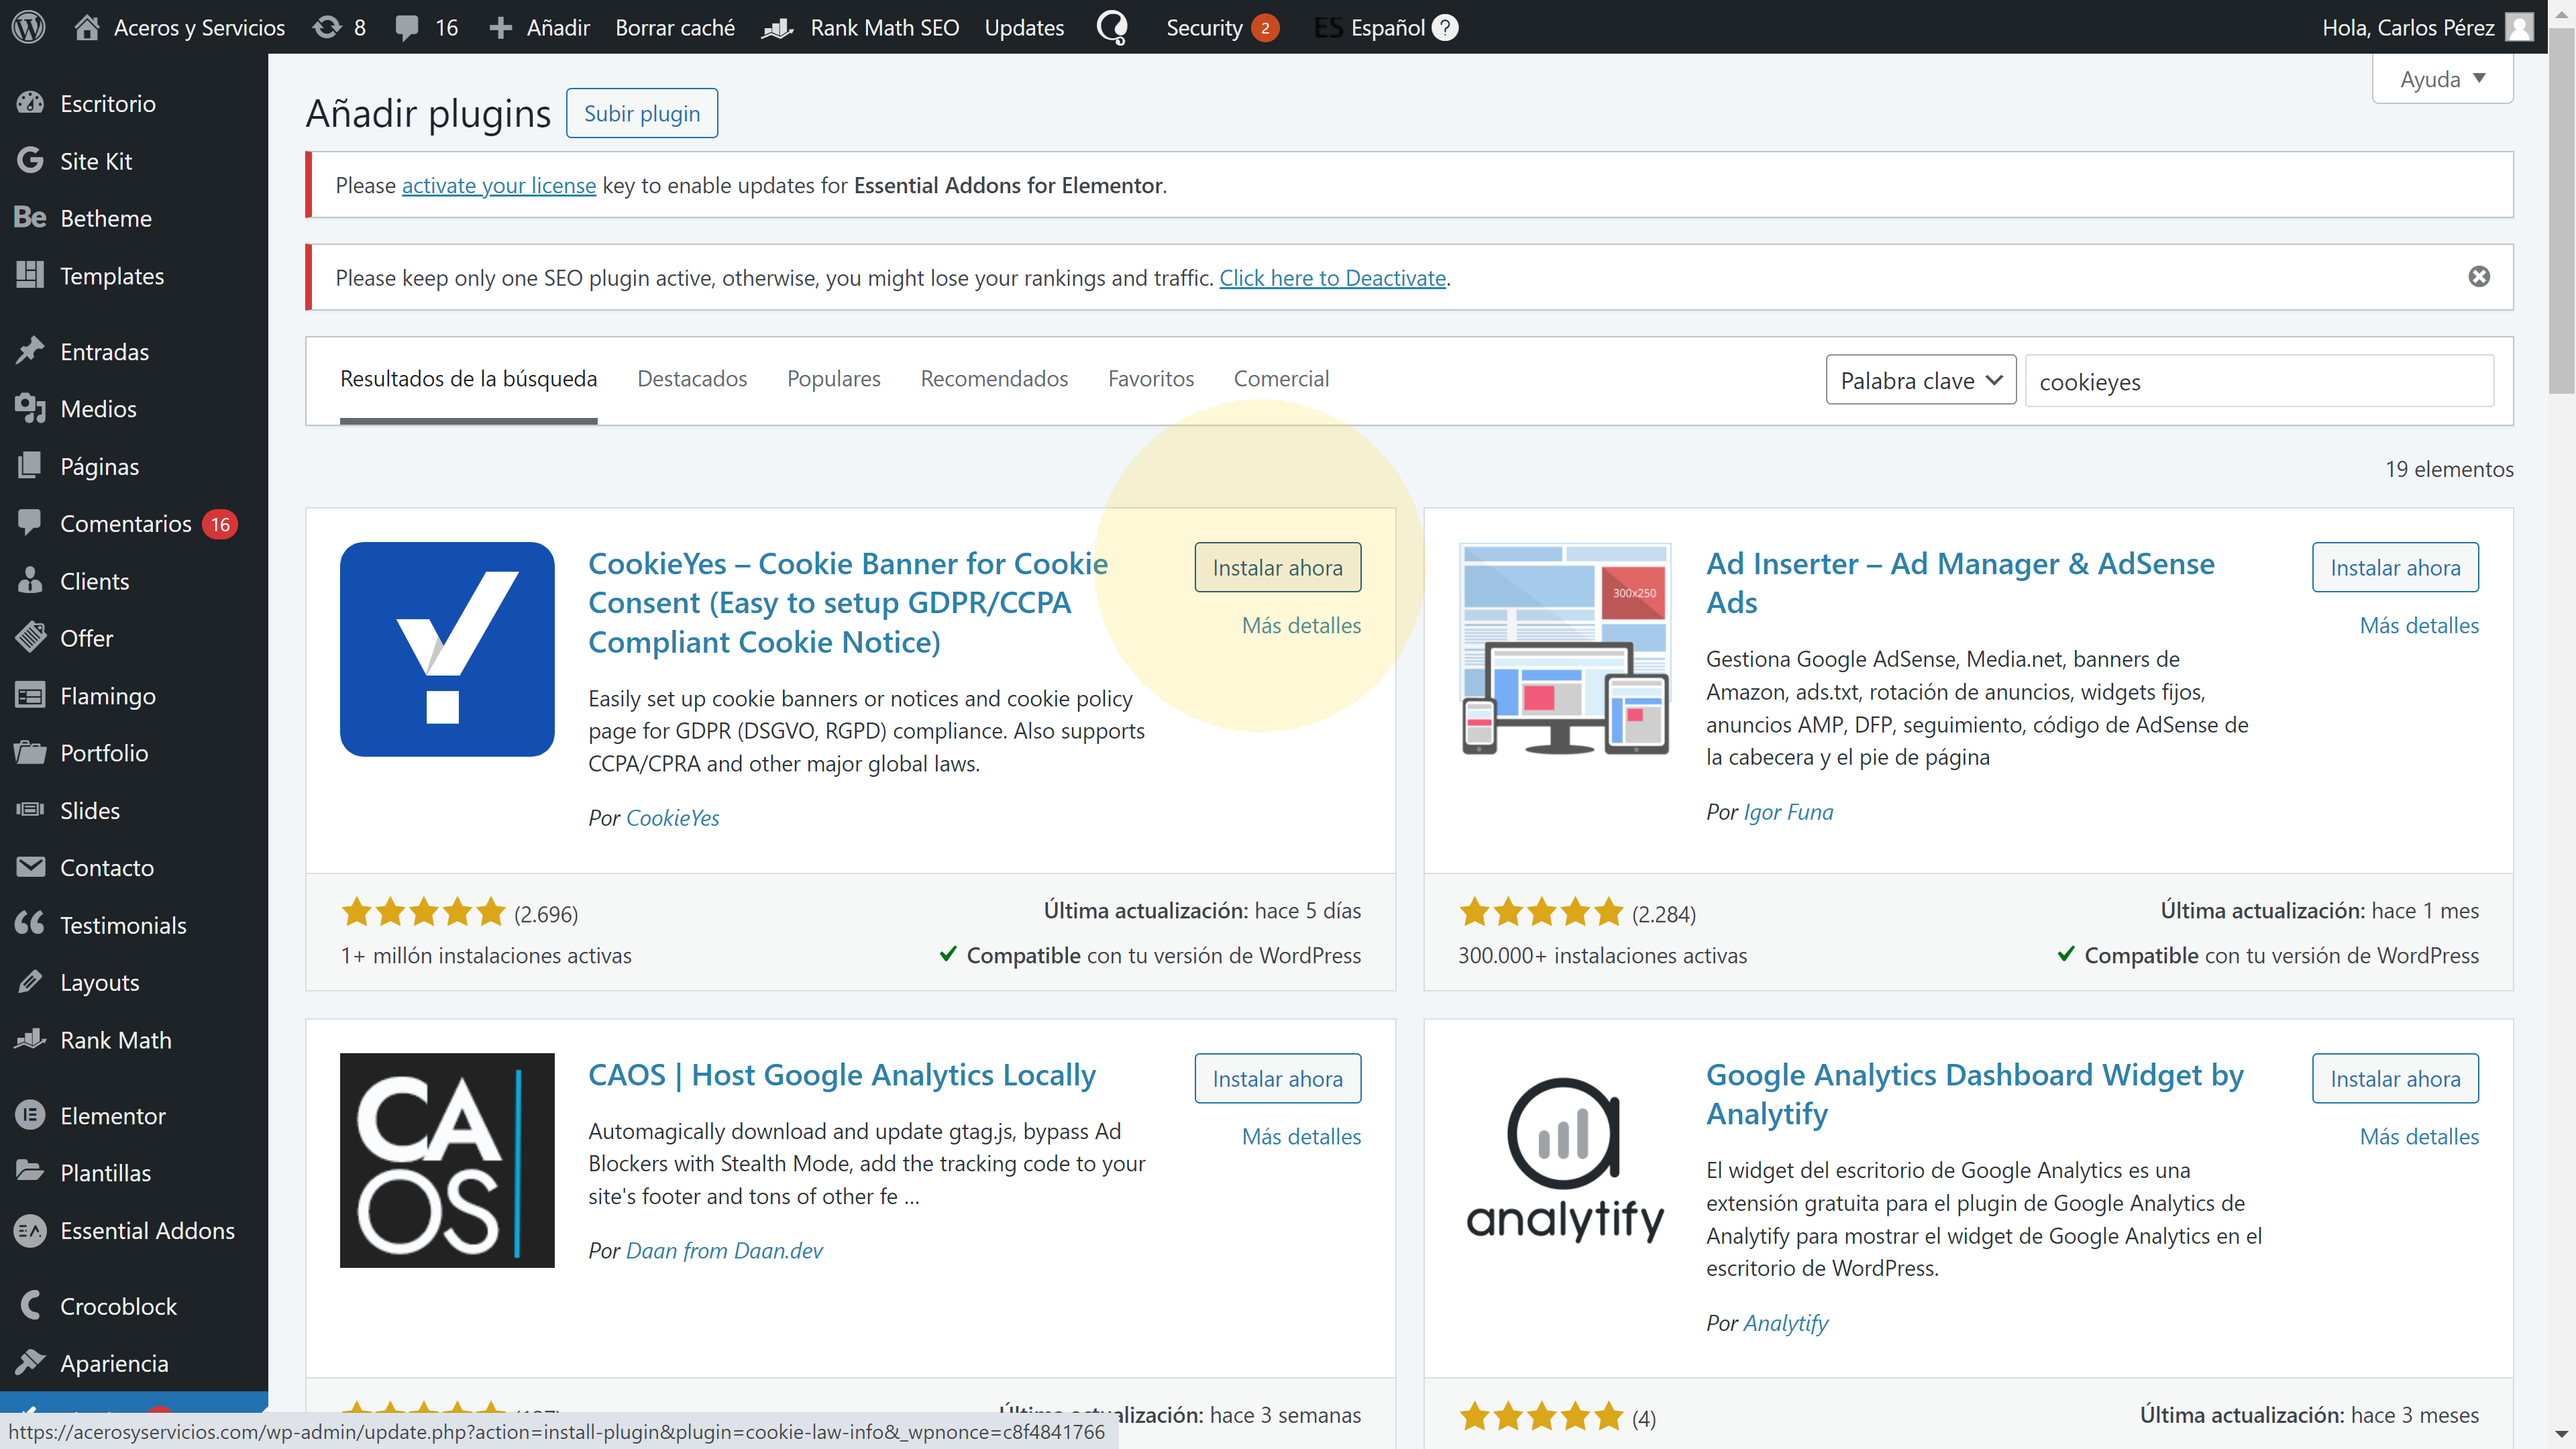Image resolution: width=2576 pixels, height=1449 pixels.
Task: Switch to Populares tab
Action: 833,378
